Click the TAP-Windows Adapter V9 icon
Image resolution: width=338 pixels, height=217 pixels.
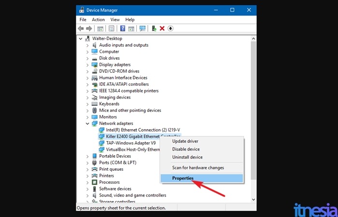coord(101,143)
